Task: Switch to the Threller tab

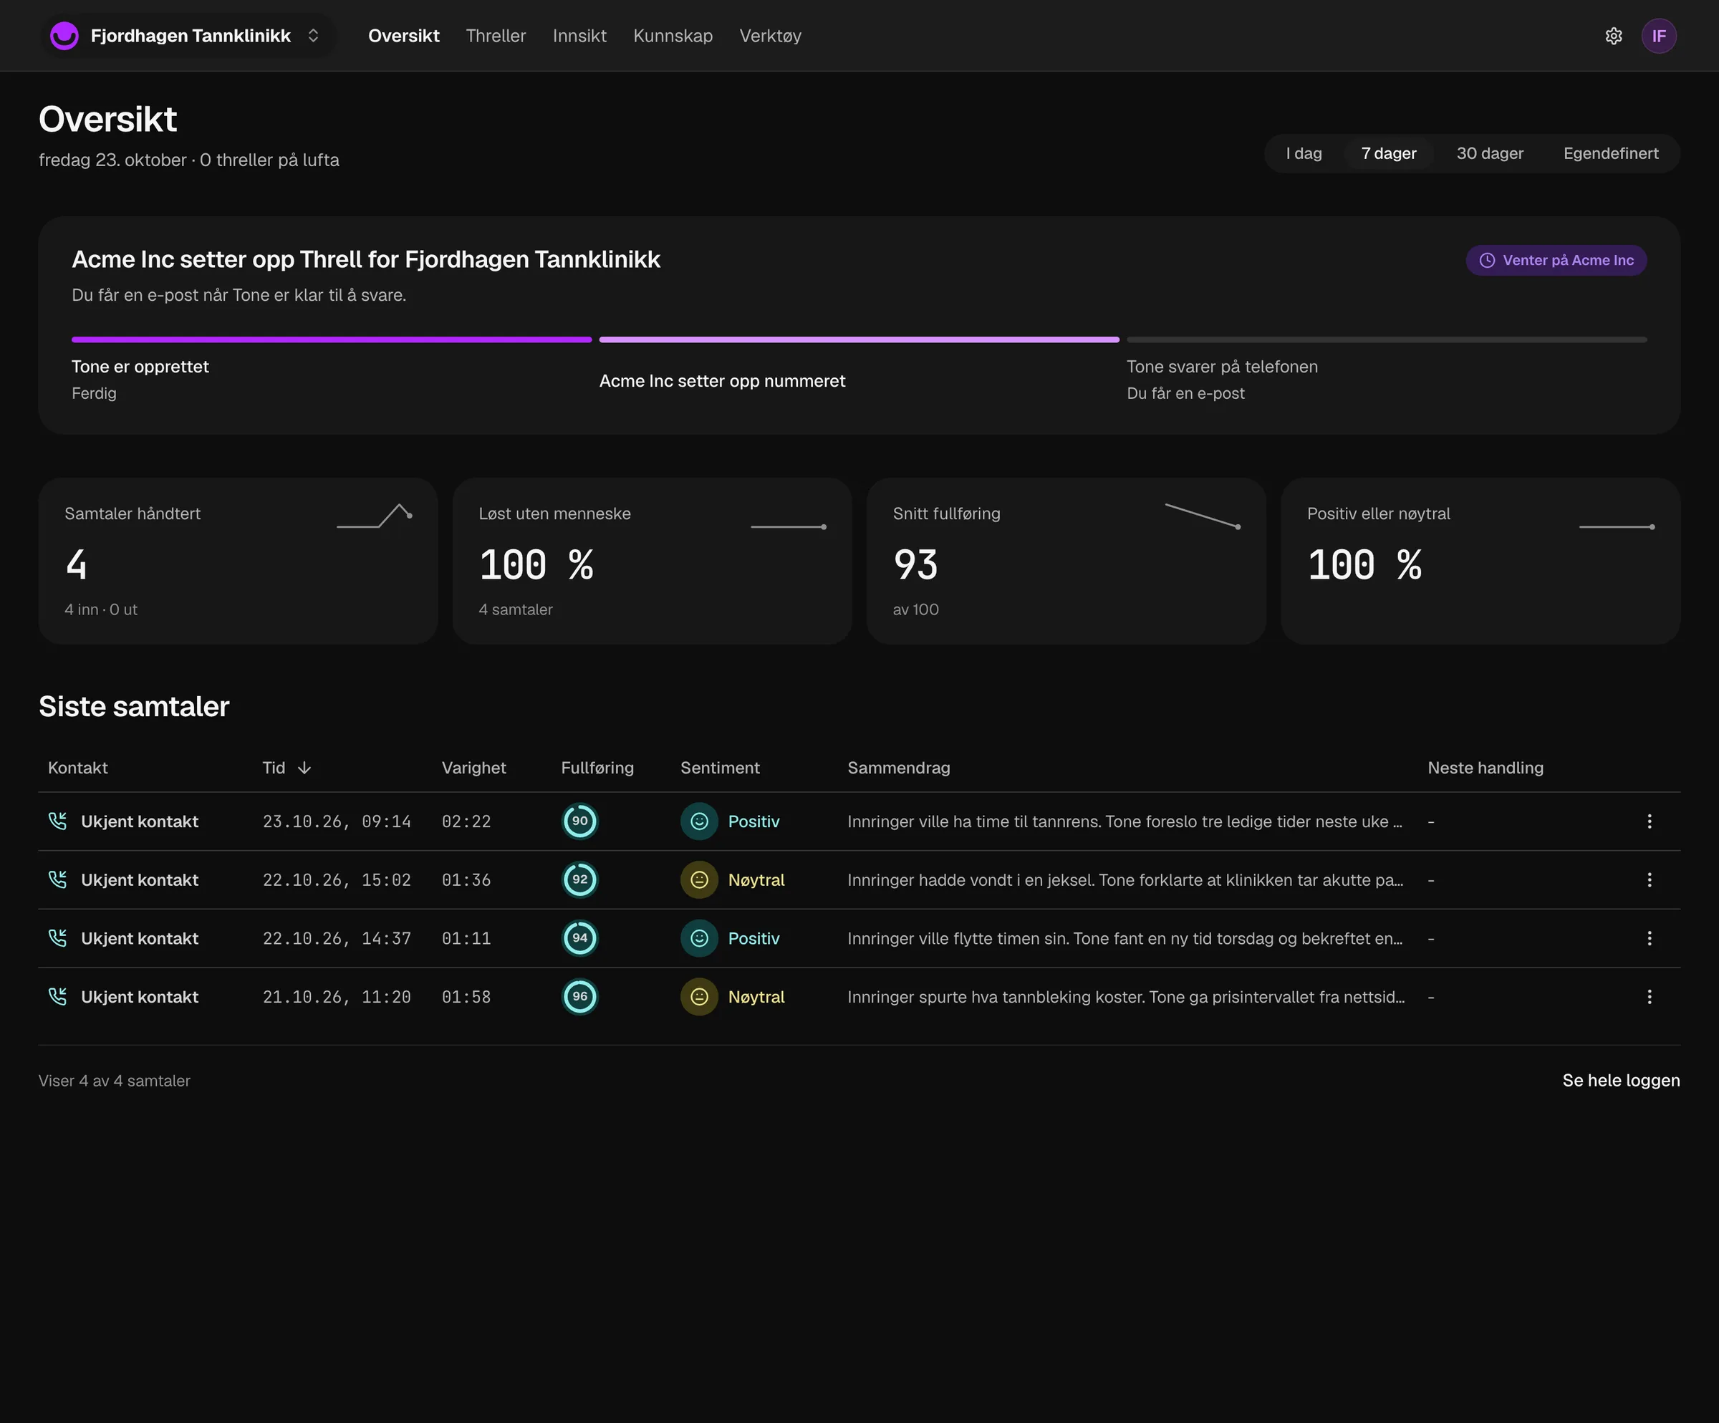Action: pos(495,36)
